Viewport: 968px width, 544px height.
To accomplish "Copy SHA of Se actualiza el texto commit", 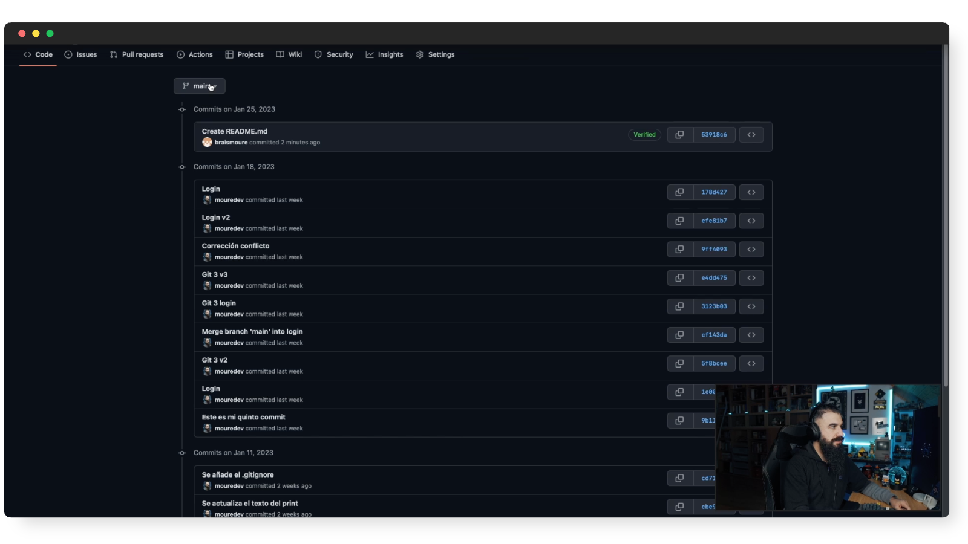I will [679, 507].
